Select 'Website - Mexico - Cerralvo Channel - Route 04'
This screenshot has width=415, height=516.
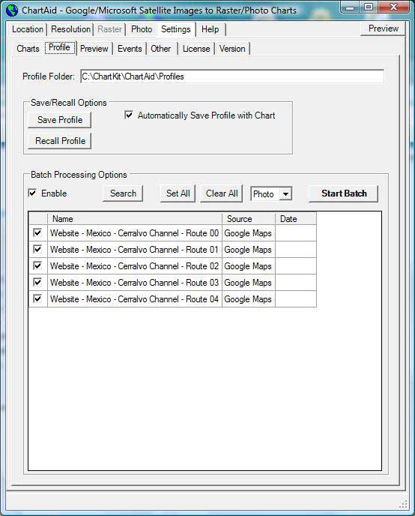[134, 299]
